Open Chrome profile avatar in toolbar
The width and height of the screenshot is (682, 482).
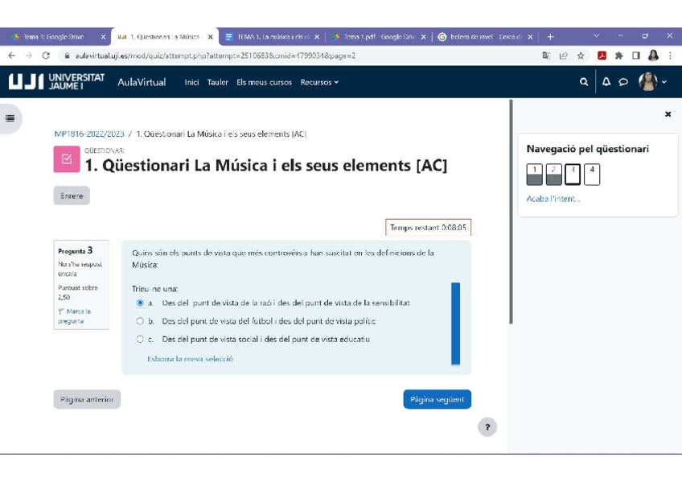click(653, 56)
